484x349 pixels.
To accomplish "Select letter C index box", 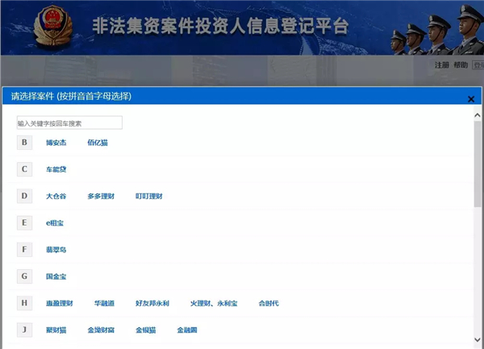I will point(24,169).
